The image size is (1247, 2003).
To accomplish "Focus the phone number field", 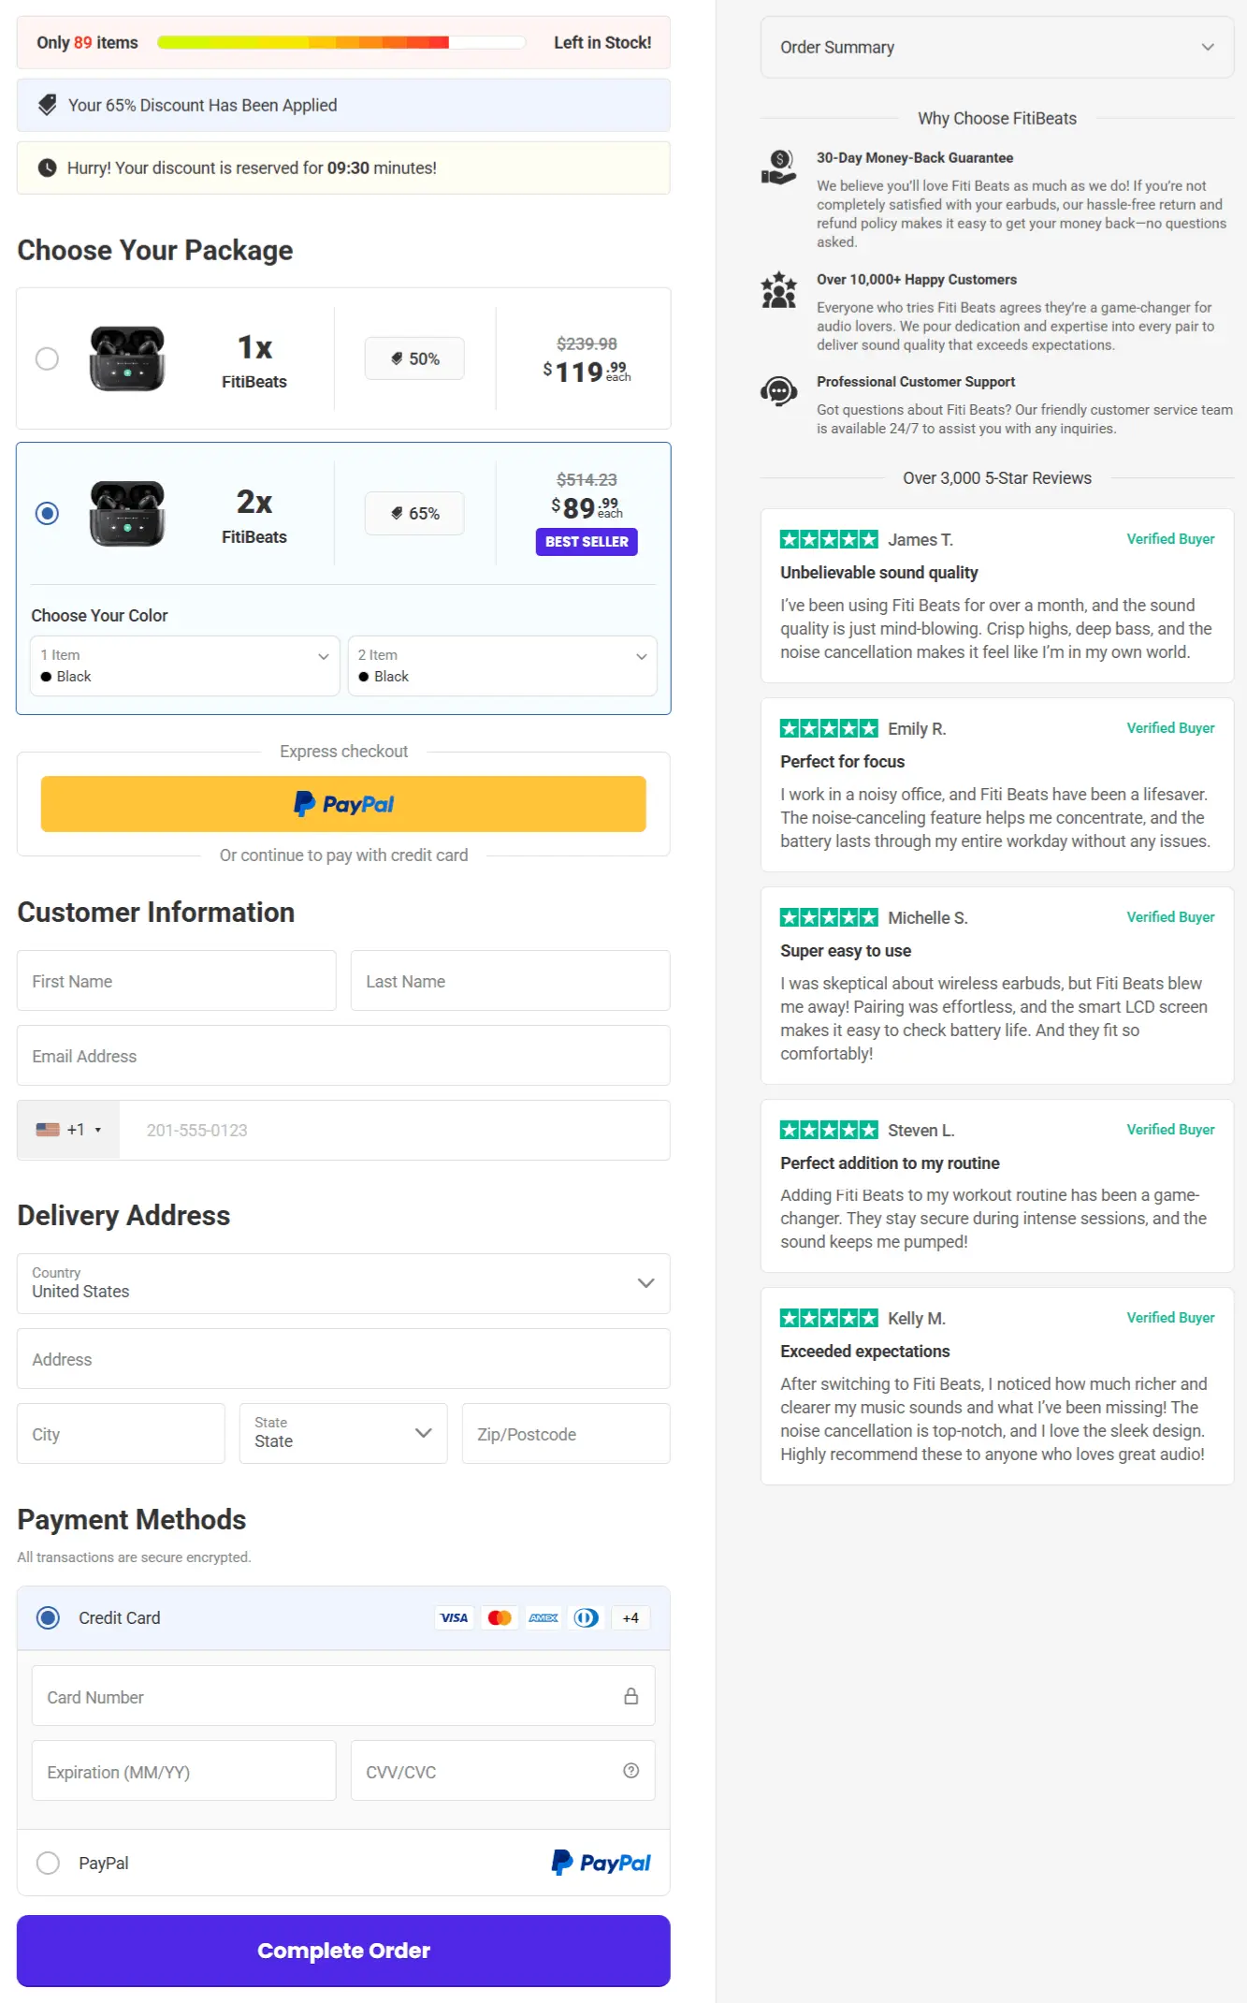I will [x=395, y=1130].
